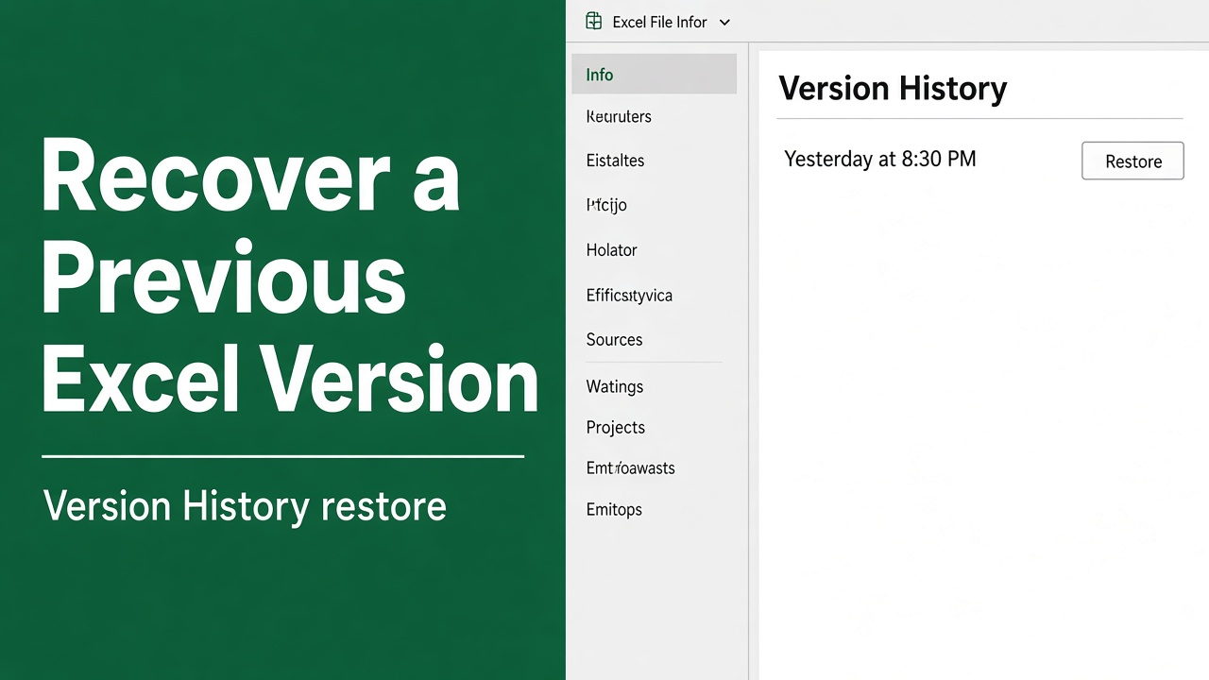The width and height of the screenshot is (1209, 680).
Task: Select the Pfcijo sidebar item
Action: click(x=606, y=205)
